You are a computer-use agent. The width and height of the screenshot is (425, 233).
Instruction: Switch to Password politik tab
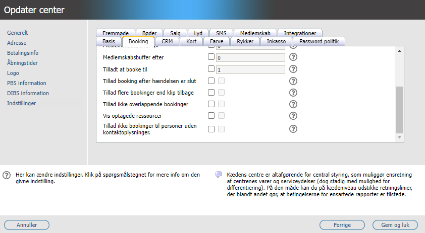tap(319, 41)
